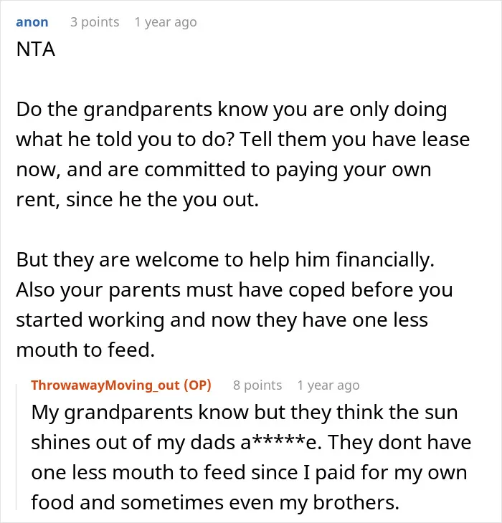502x523 pixels.
Task: Open the "anon" commenter profile link
Action: (32, 22)
